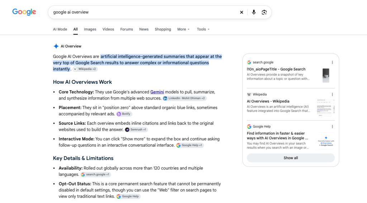The image size is (367, 203).
Task: Click the Availability: label
Action: (71, 168)
